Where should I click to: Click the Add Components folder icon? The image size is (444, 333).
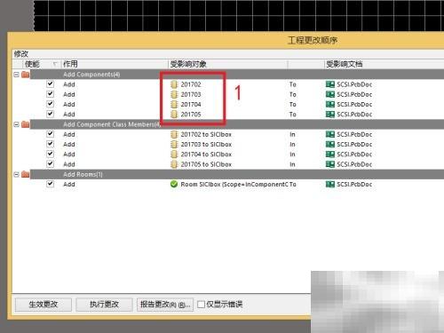coord(26,75)
